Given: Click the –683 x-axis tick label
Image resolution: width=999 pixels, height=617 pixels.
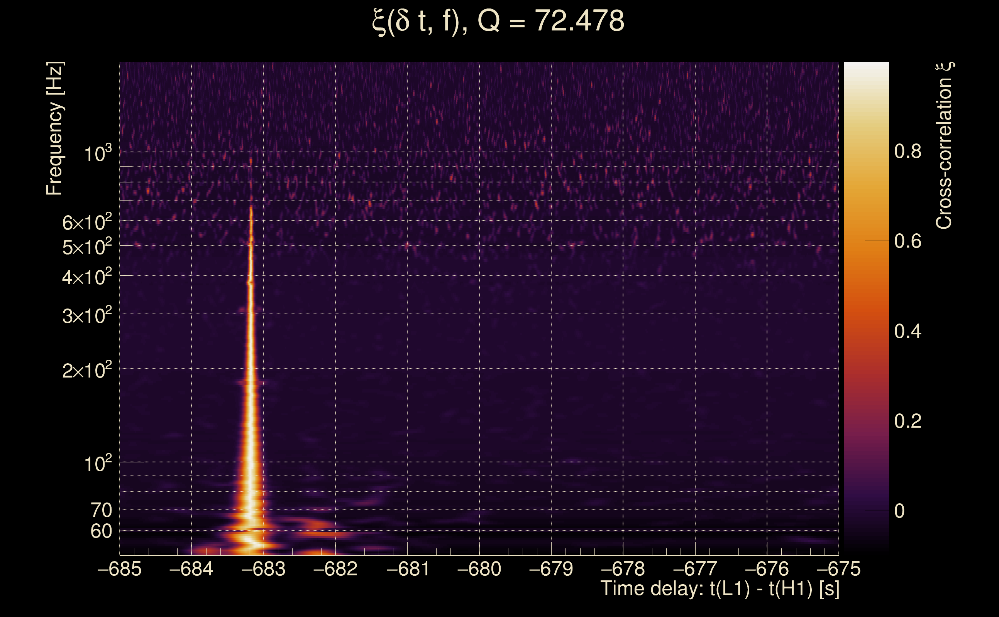Looking at the screenshot, I should pyautogui.click(x=263, y=569).
